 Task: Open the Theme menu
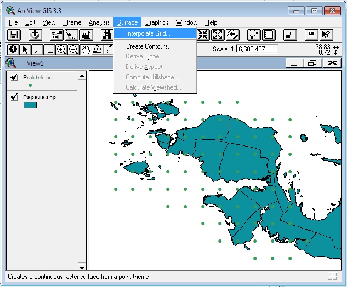point(72,22)
